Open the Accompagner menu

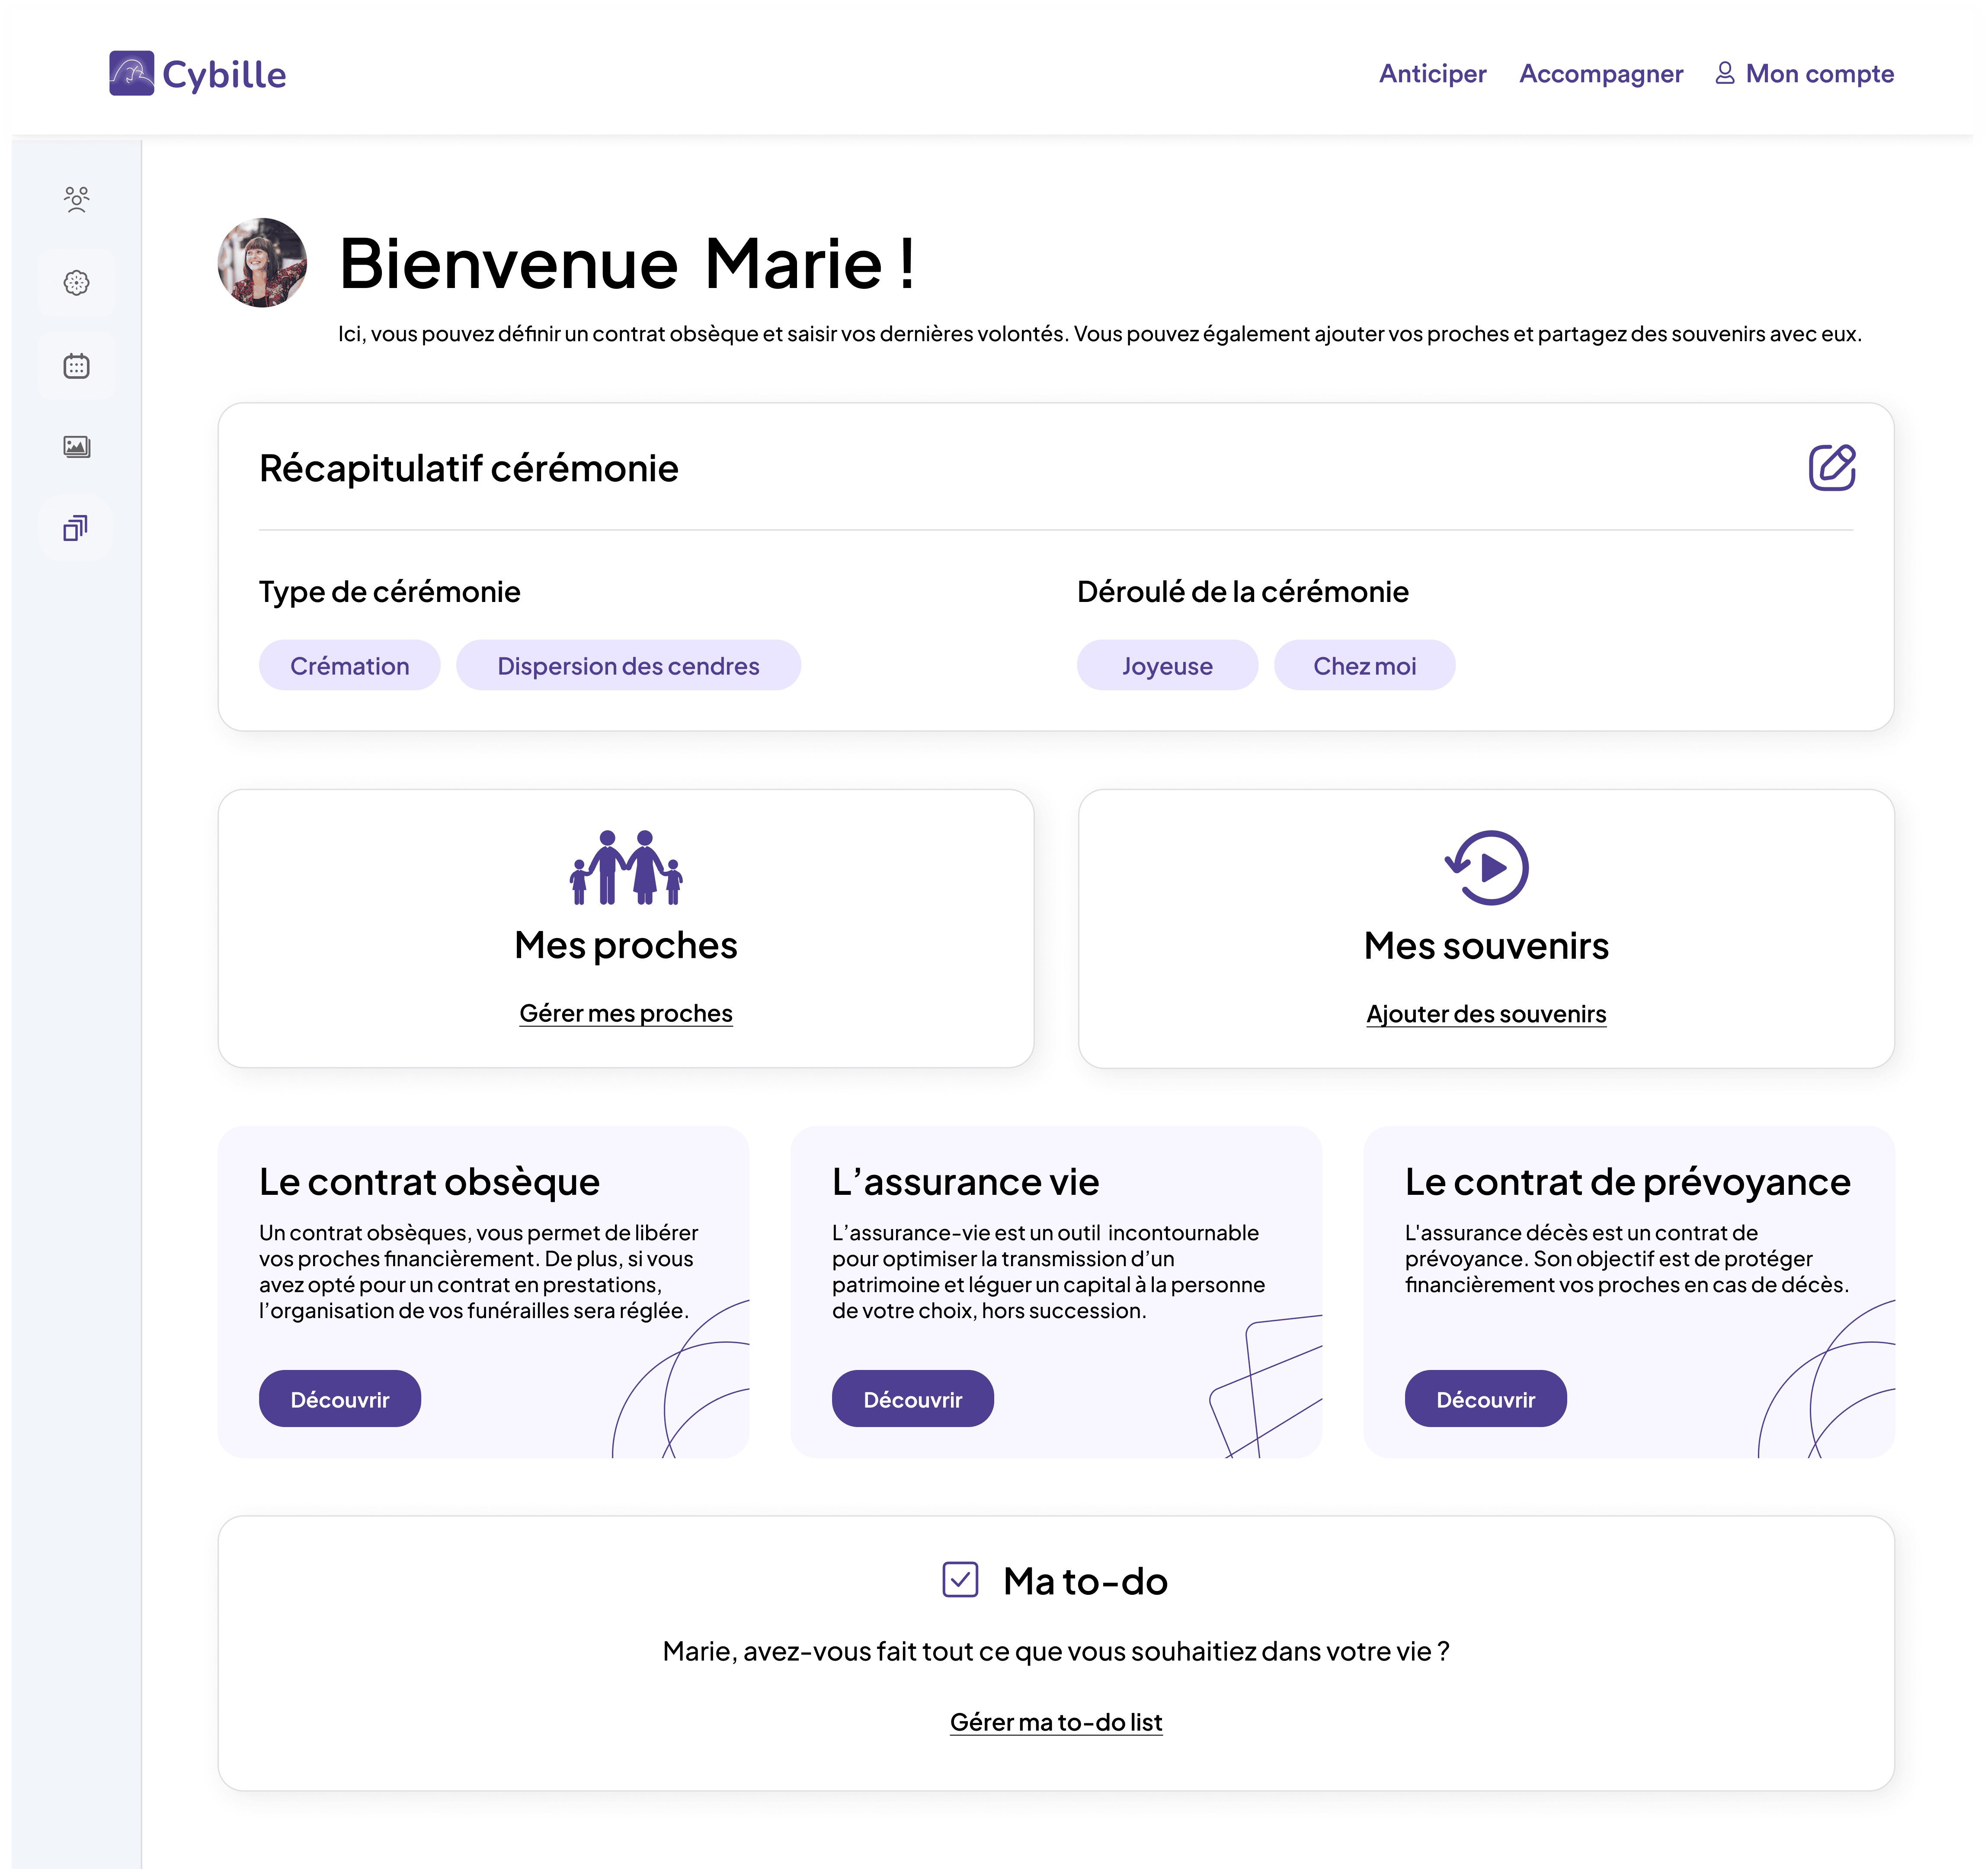click(1601, 73)
